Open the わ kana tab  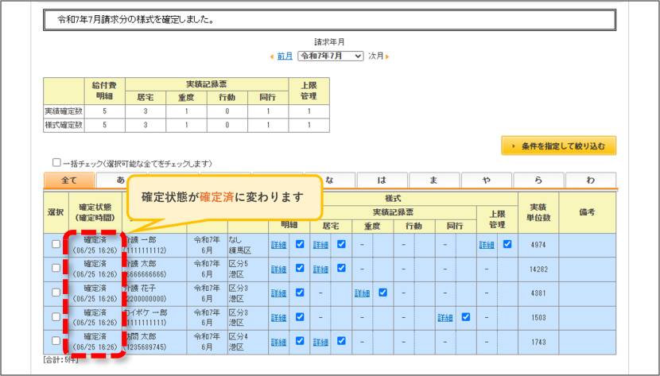coord(591,180)
